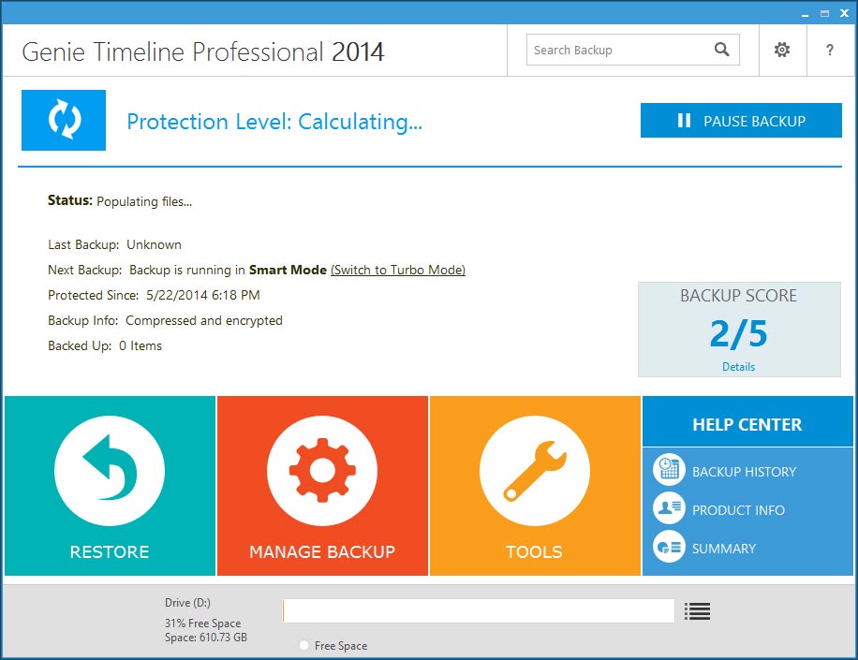This screenshot has width=858, height=660.
Task: Click the Restore arrow circle icon
Action: [x=110, y=470]
